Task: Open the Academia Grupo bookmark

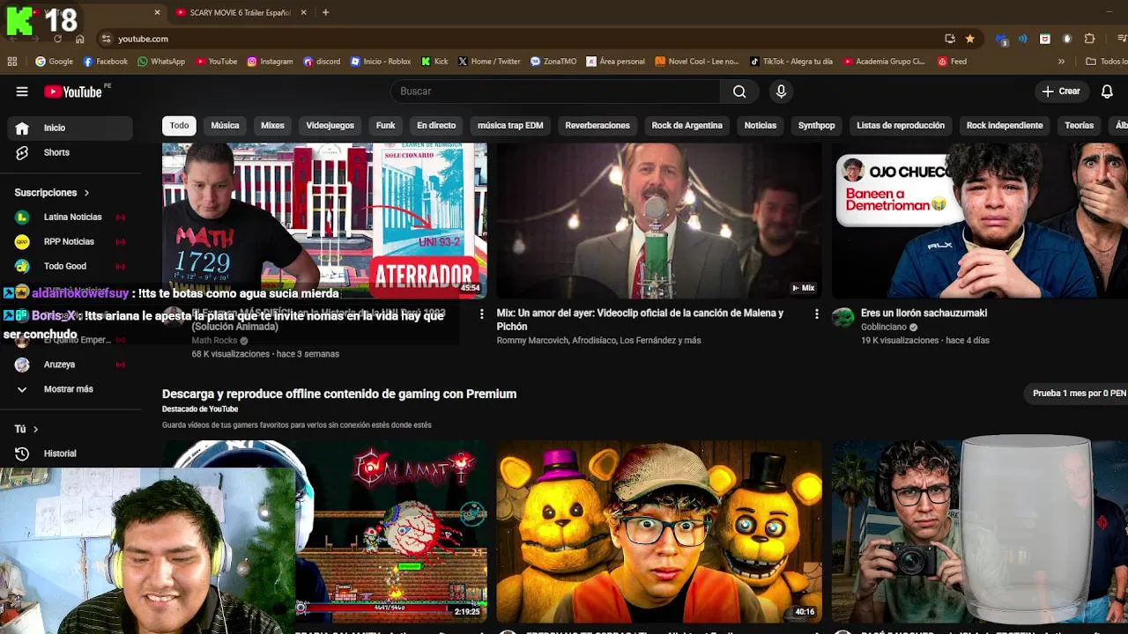Action: click(884, 62)
